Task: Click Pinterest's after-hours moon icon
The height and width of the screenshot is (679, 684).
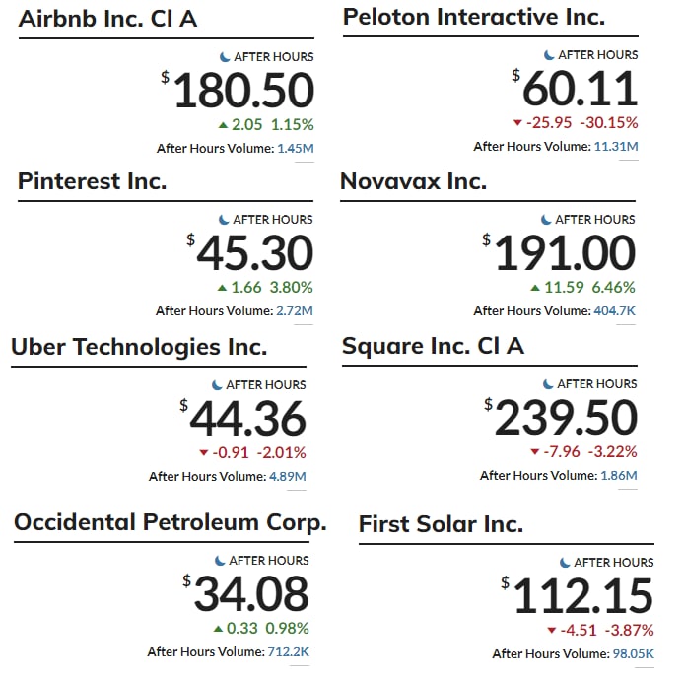Action: tap(224, 220)
